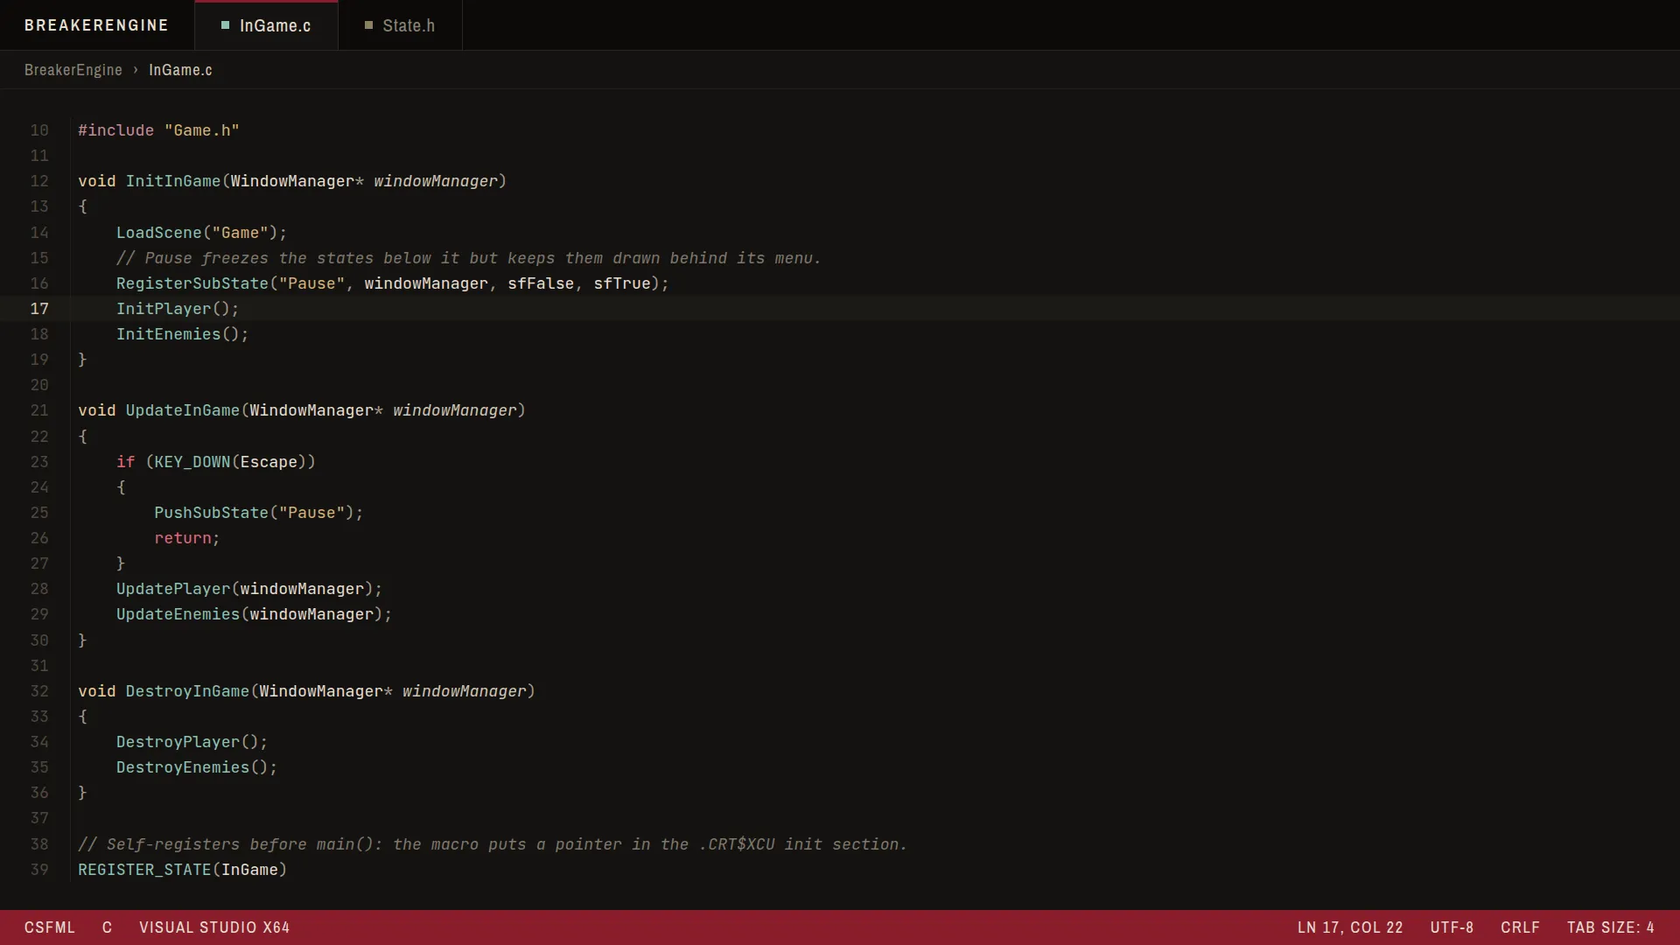This screenshot has height=945, width=1680.
Task: Click the sfFalse argument on line 16
Action: [x=541, y=283]
